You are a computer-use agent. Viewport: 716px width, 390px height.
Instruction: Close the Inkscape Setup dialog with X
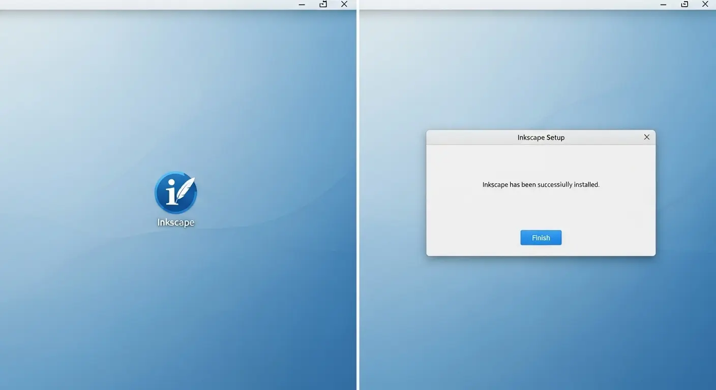[646, 137]
